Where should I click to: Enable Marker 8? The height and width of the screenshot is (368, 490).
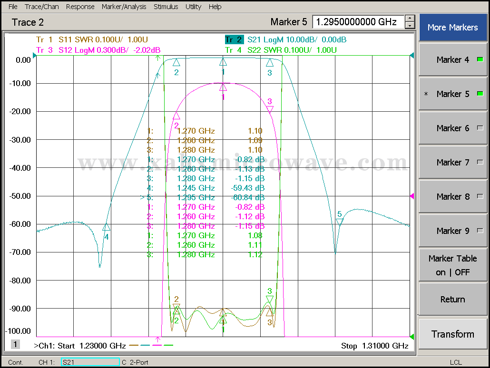point(452,196)
